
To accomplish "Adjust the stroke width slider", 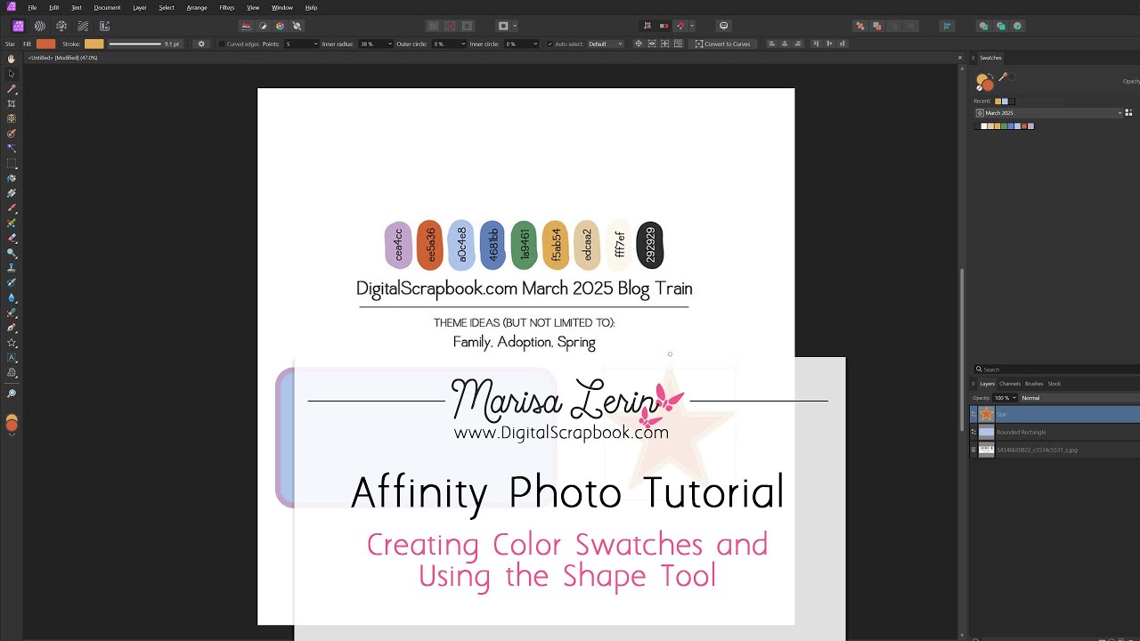I will 134,44.
